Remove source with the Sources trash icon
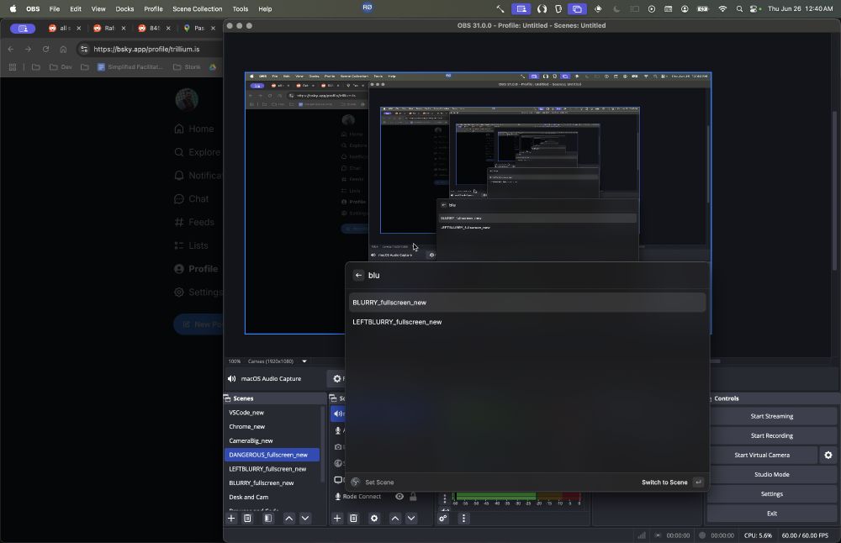This screenshot has height=543, width=841. click(353, 519)
